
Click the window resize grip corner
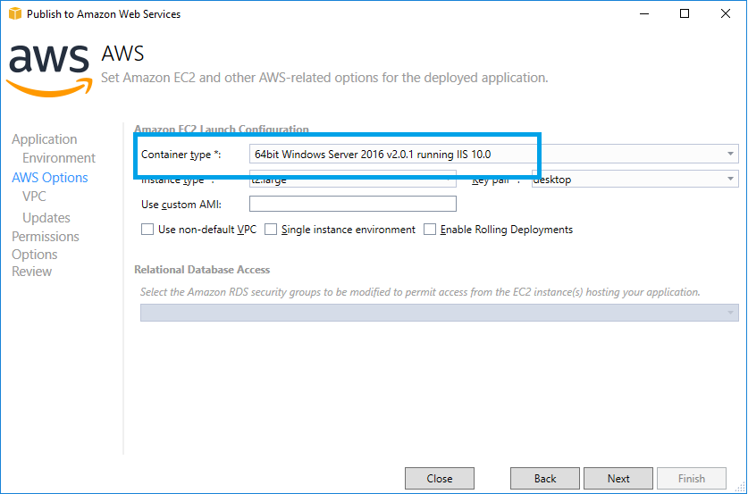738,486
